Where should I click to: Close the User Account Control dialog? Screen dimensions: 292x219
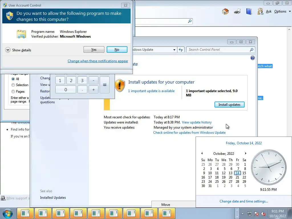coord(125,5)
